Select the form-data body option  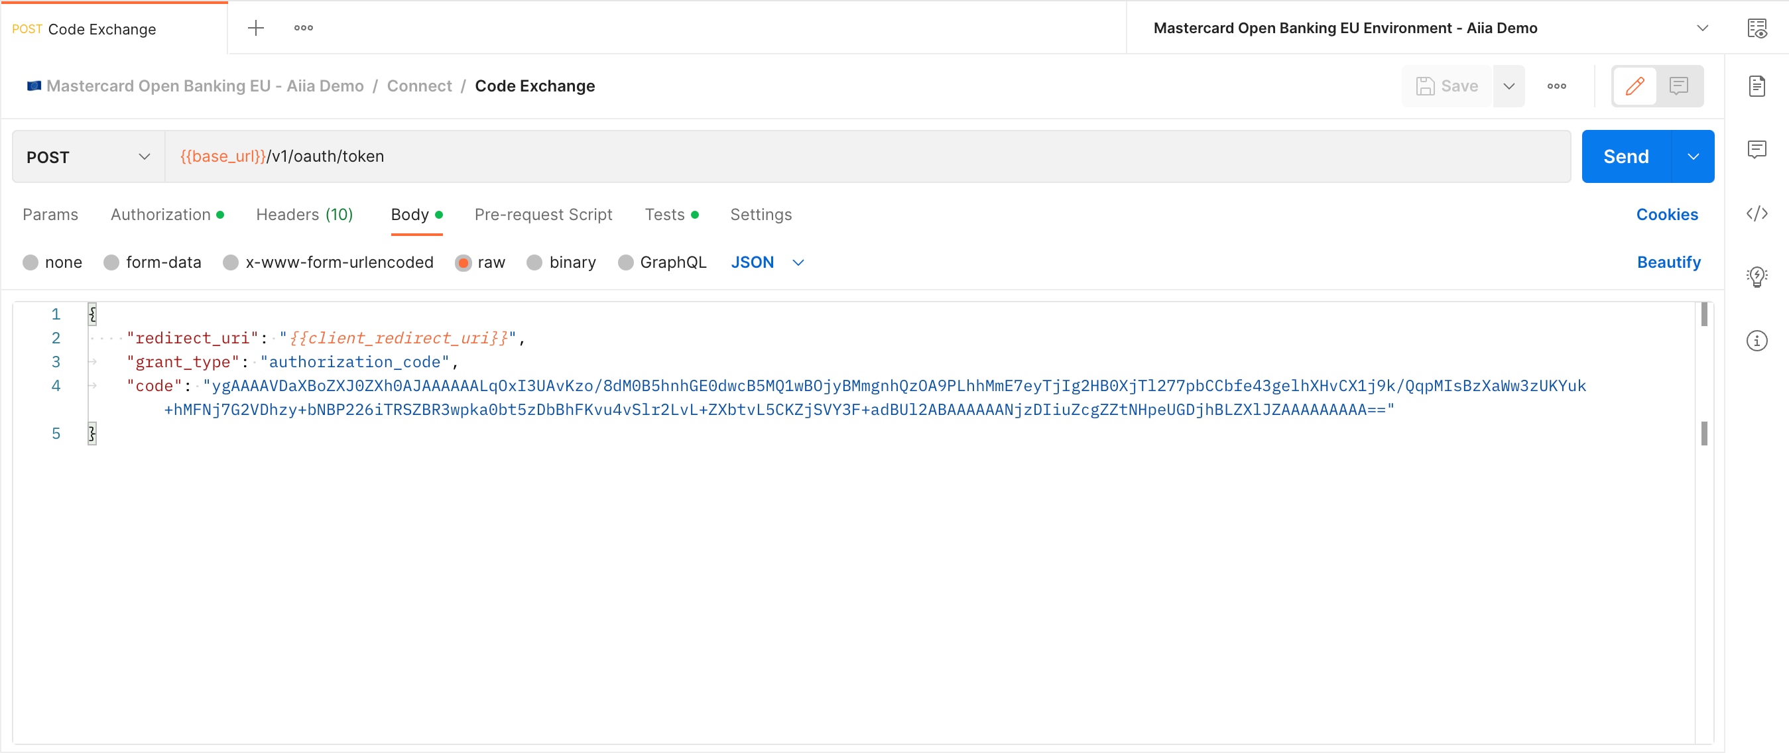(x=112, y=262)
